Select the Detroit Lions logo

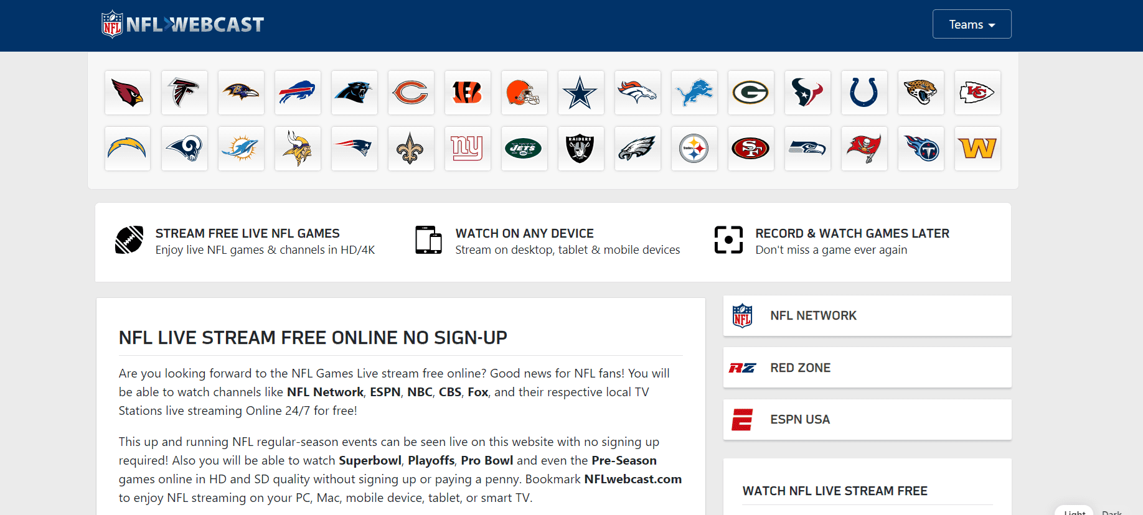694,93
